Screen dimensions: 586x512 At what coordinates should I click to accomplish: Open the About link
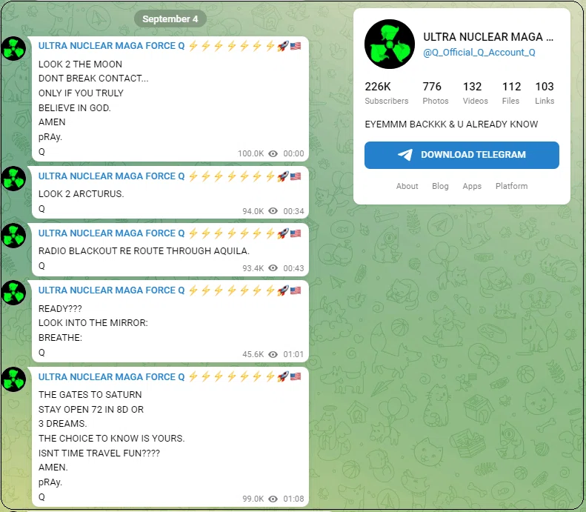[x=407, y=186]
